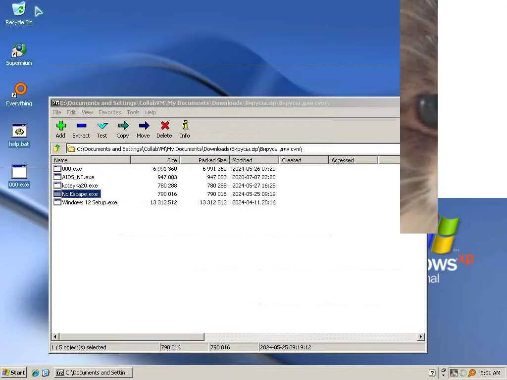Open the Info properties icon
This screenshot has width=507, height=380.
point(185,125)
